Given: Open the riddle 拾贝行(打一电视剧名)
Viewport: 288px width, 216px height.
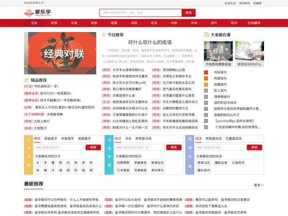Looking at the screenshot, I should pos(56,93).
